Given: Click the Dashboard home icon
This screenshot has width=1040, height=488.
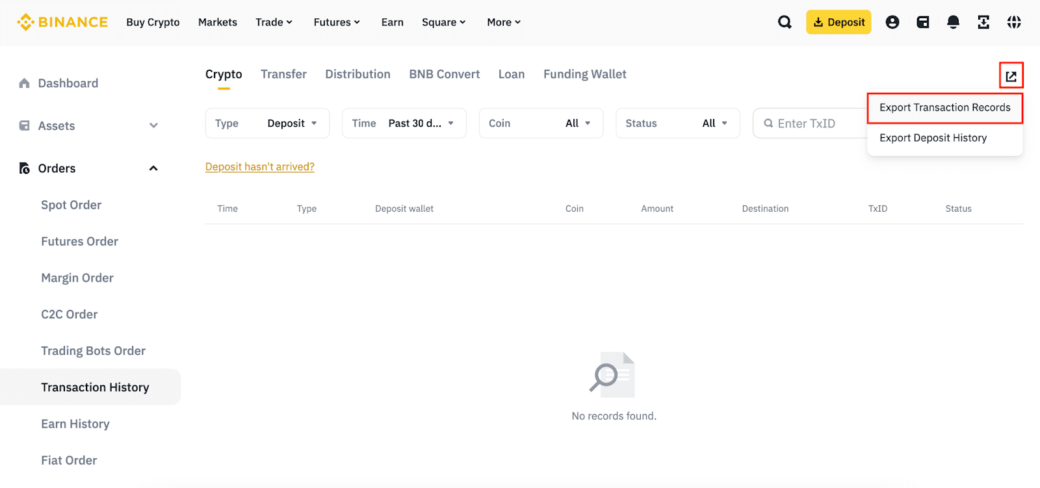Looking at the screenshot, I should click(x=25, y=83).
